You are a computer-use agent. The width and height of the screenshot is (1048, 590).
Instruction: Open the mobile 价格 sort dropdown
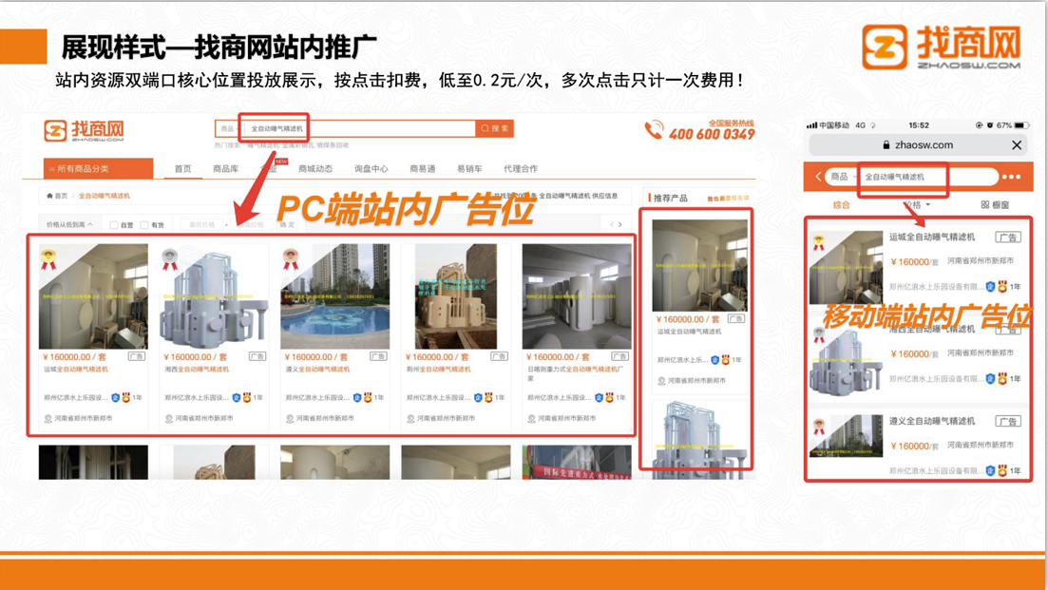point(917,204)
